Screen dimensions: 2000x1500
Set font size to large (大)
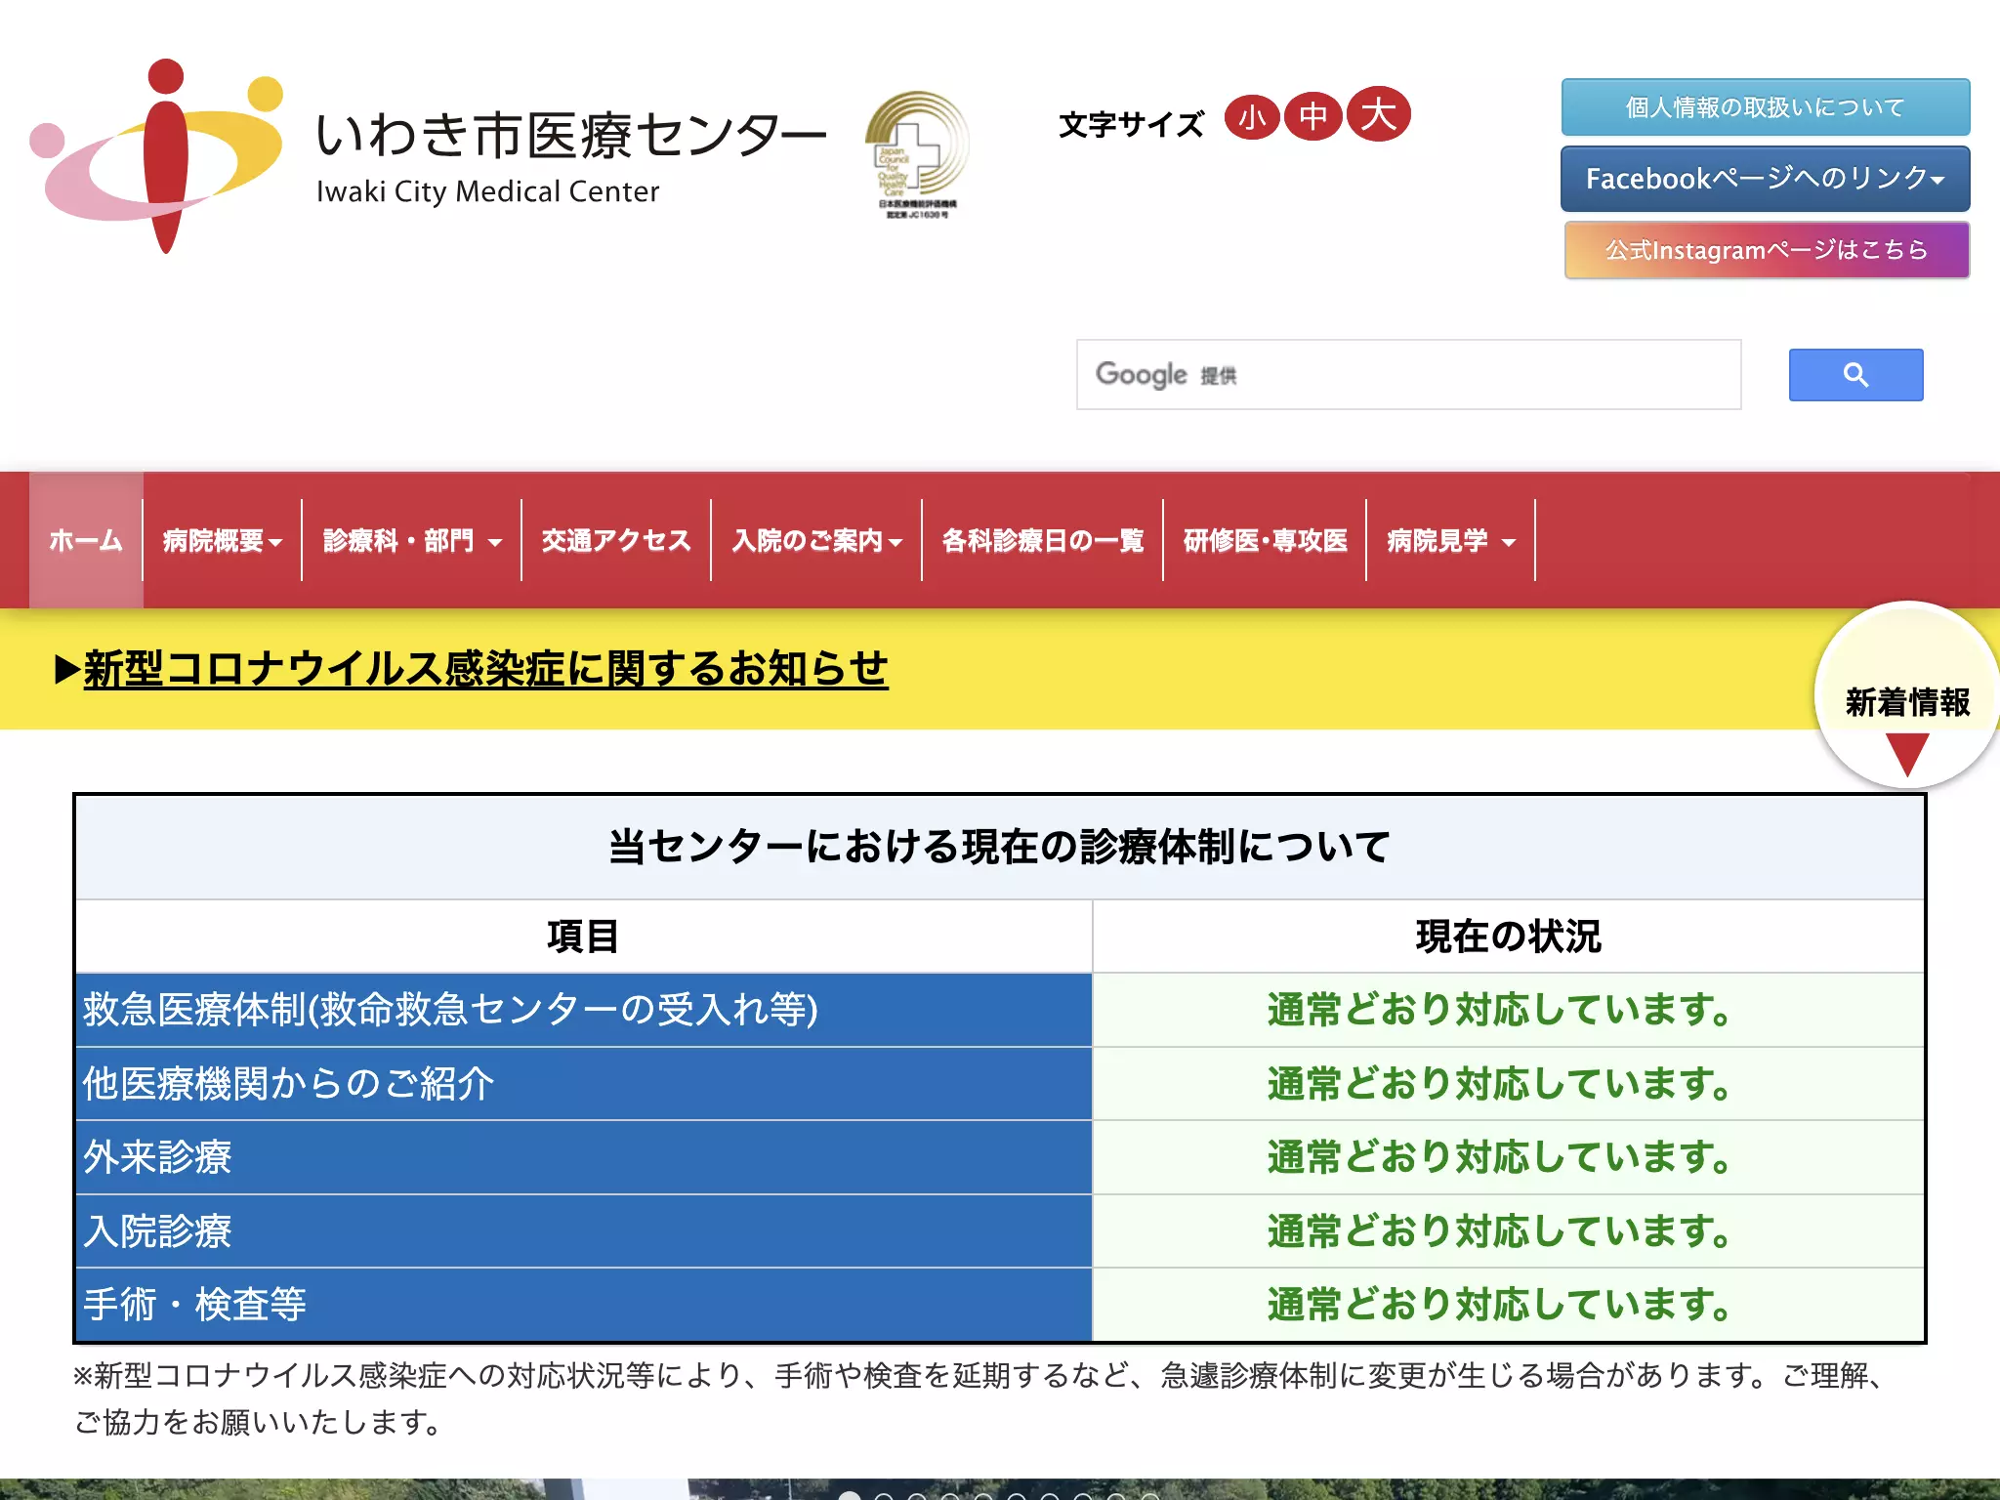1378,114
